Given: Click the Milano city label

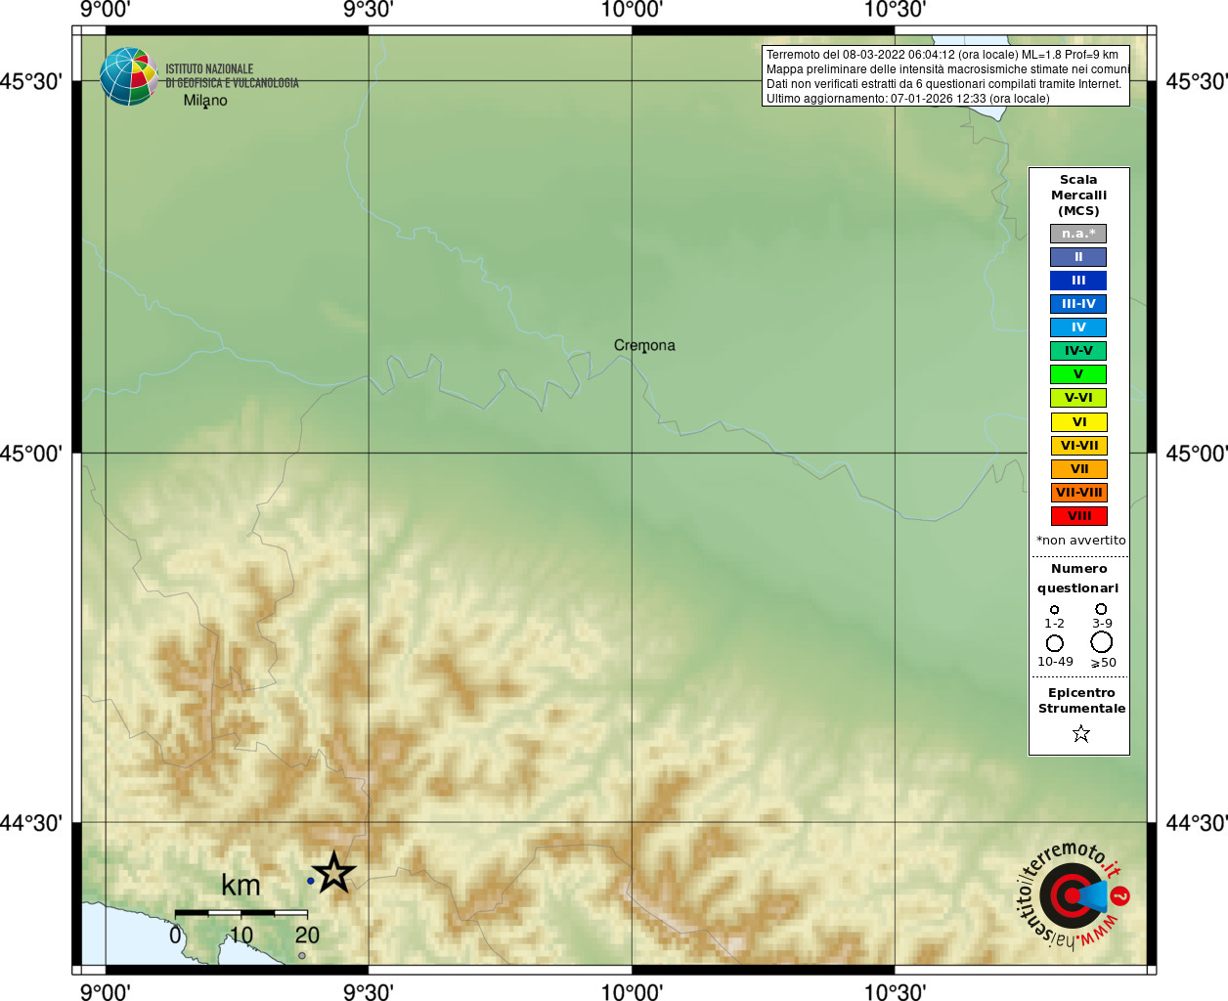Looking at the screenshot, I should click(x=205, y=100).
